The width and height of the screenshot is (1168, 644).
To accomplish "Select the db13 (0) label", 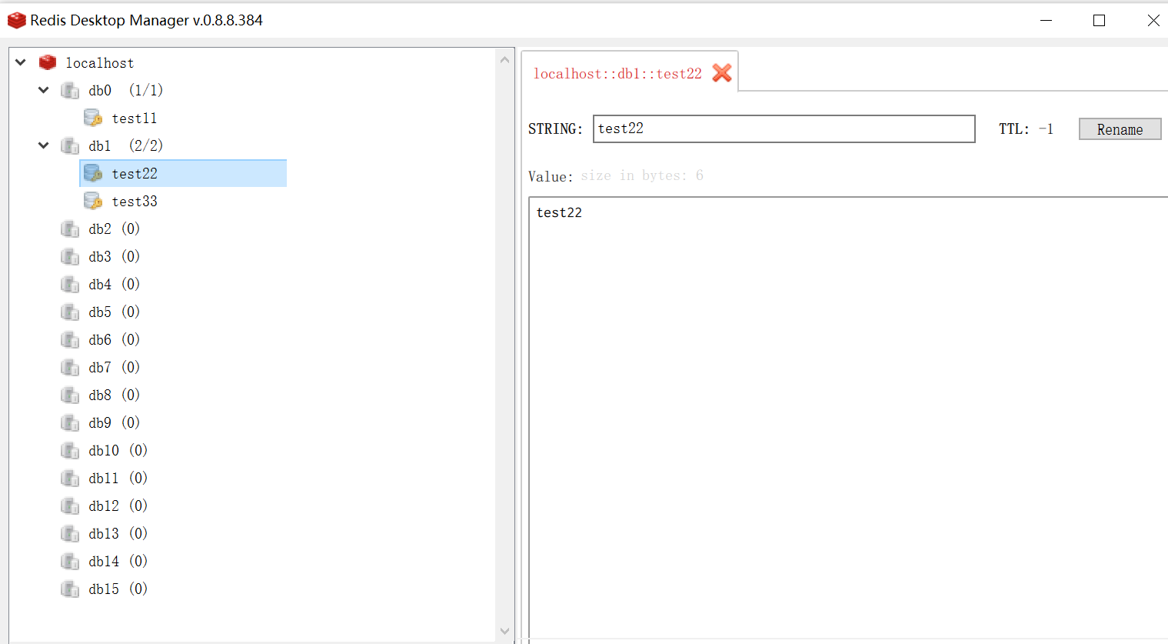I will pyautogui.click(x=118, y=534).
